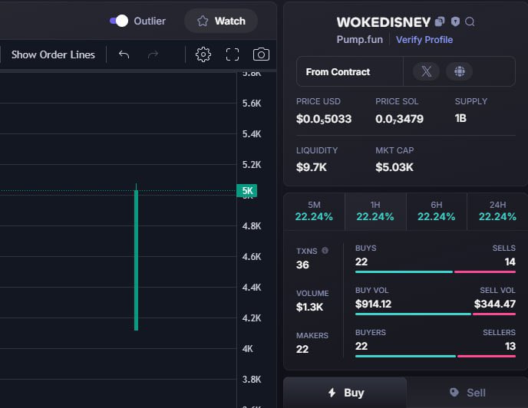This screenshot has height=408, width=528.
Task: Click the buyers versus sellers ratio bar
Action: [x=435, y=356]
